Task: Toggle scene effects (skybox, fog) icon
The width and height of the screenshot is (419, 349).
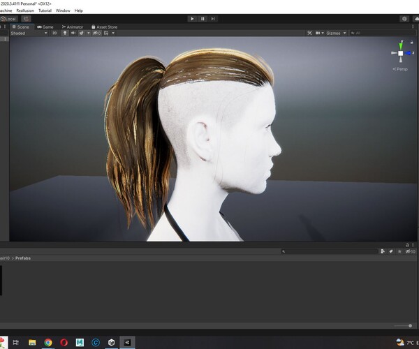Action: (81, 33)
